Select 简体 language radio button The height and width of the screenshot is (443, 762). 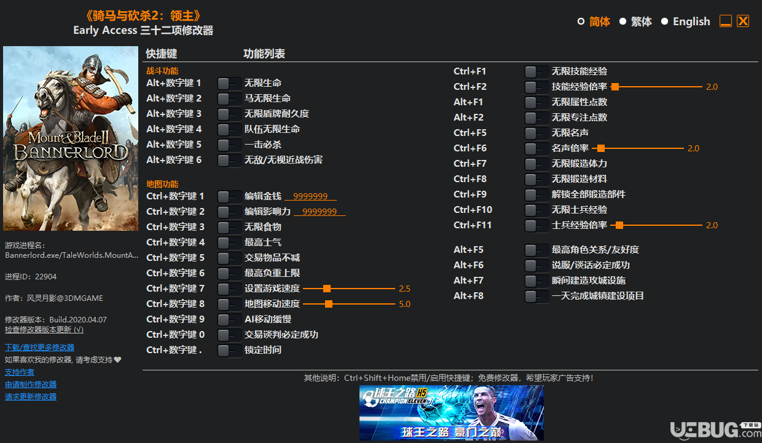[x=581, y=22]
